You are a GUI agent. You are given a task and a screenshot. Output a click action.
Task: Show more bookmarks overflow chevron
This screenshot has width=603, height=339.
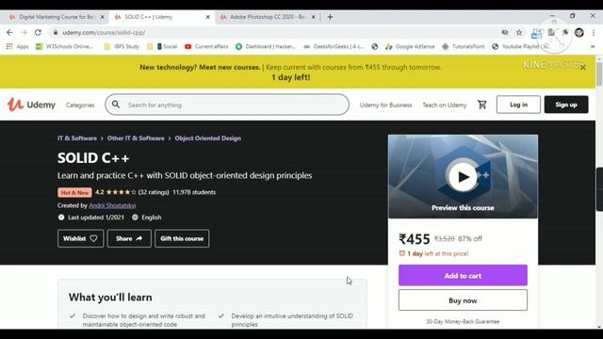coord(593,46)
